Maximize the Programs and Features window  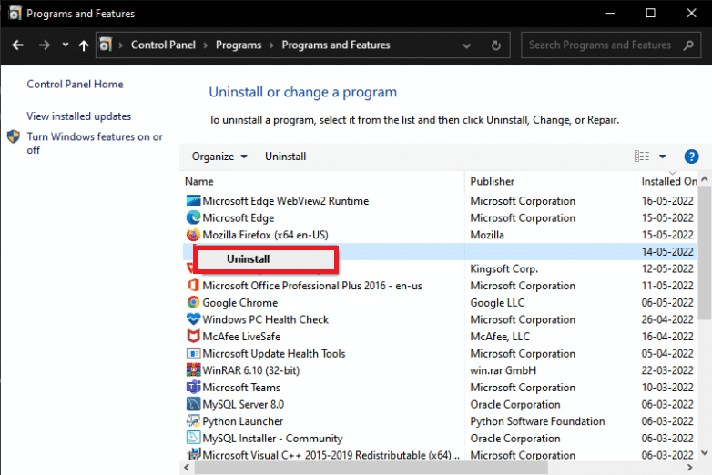click(650, 13)
